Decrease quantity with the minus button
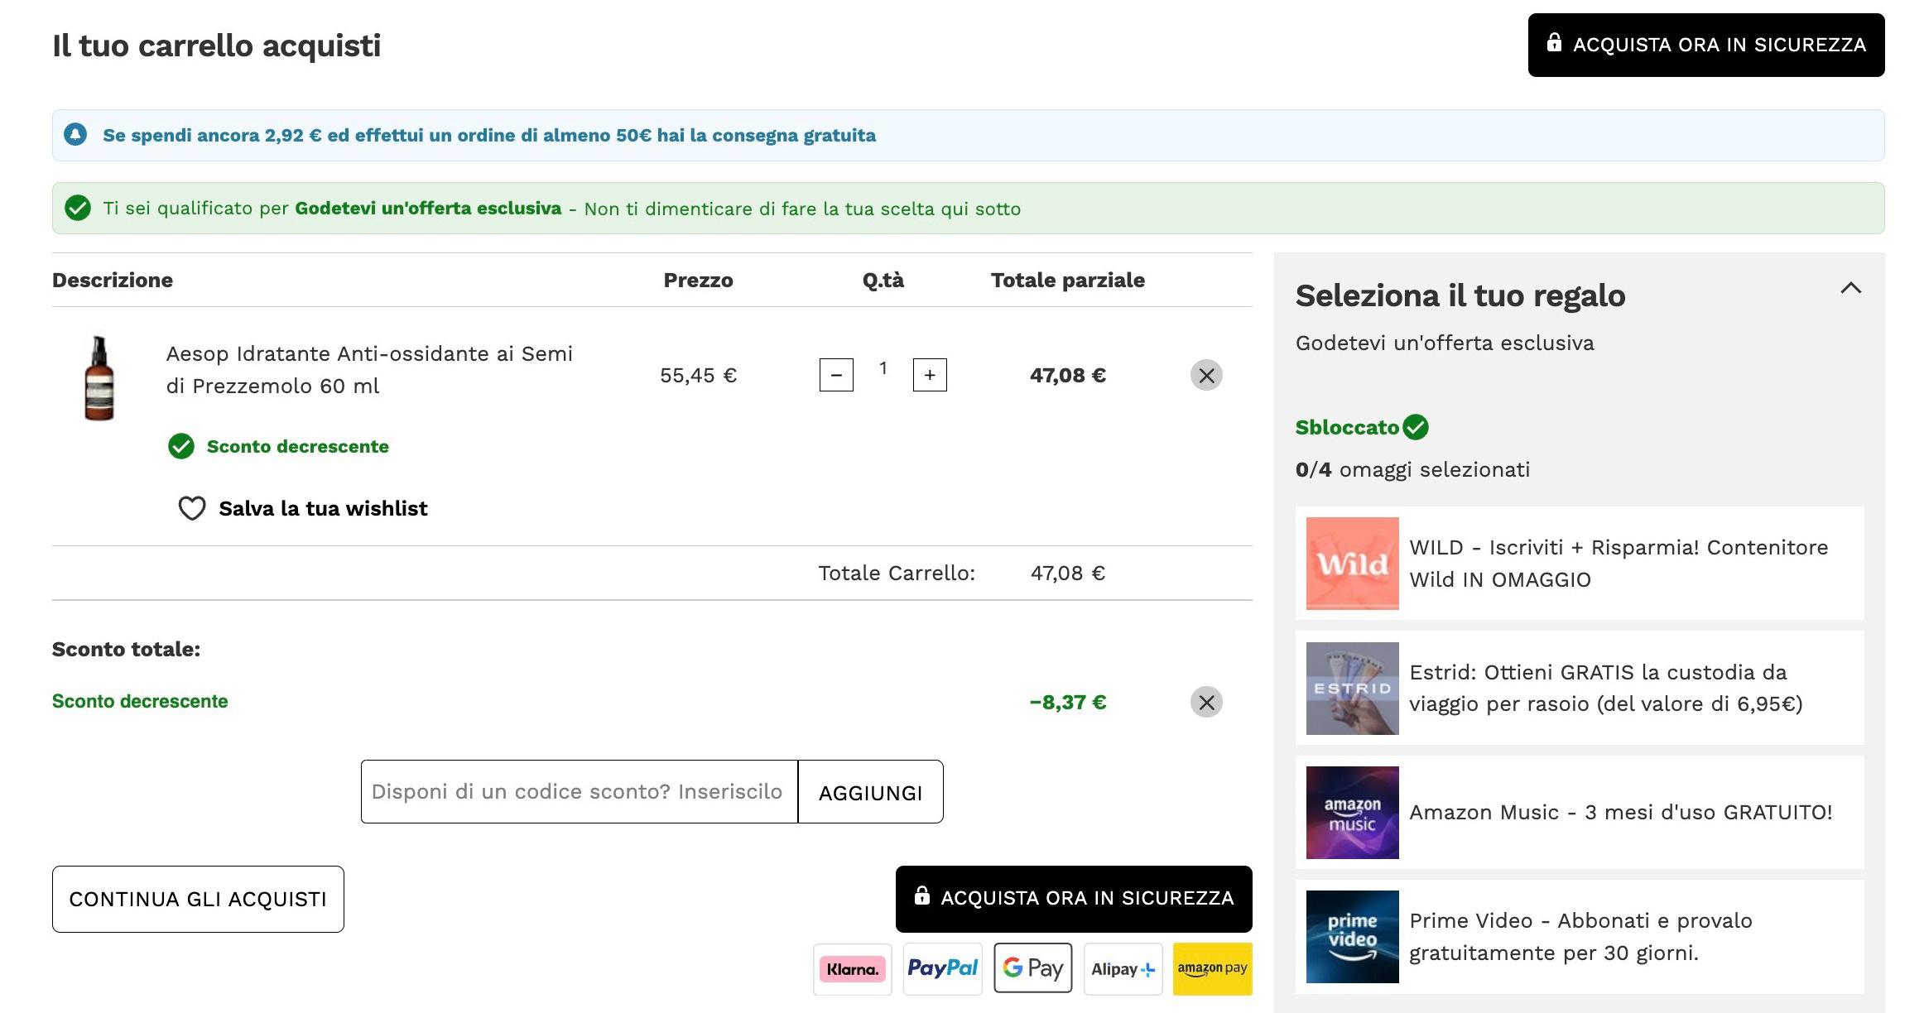Viewport: 1924px width, 1013px height. (x=836, y=375)
